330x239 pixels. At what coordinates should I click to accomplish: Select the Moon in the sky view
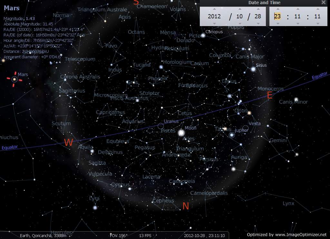[181, 132]
